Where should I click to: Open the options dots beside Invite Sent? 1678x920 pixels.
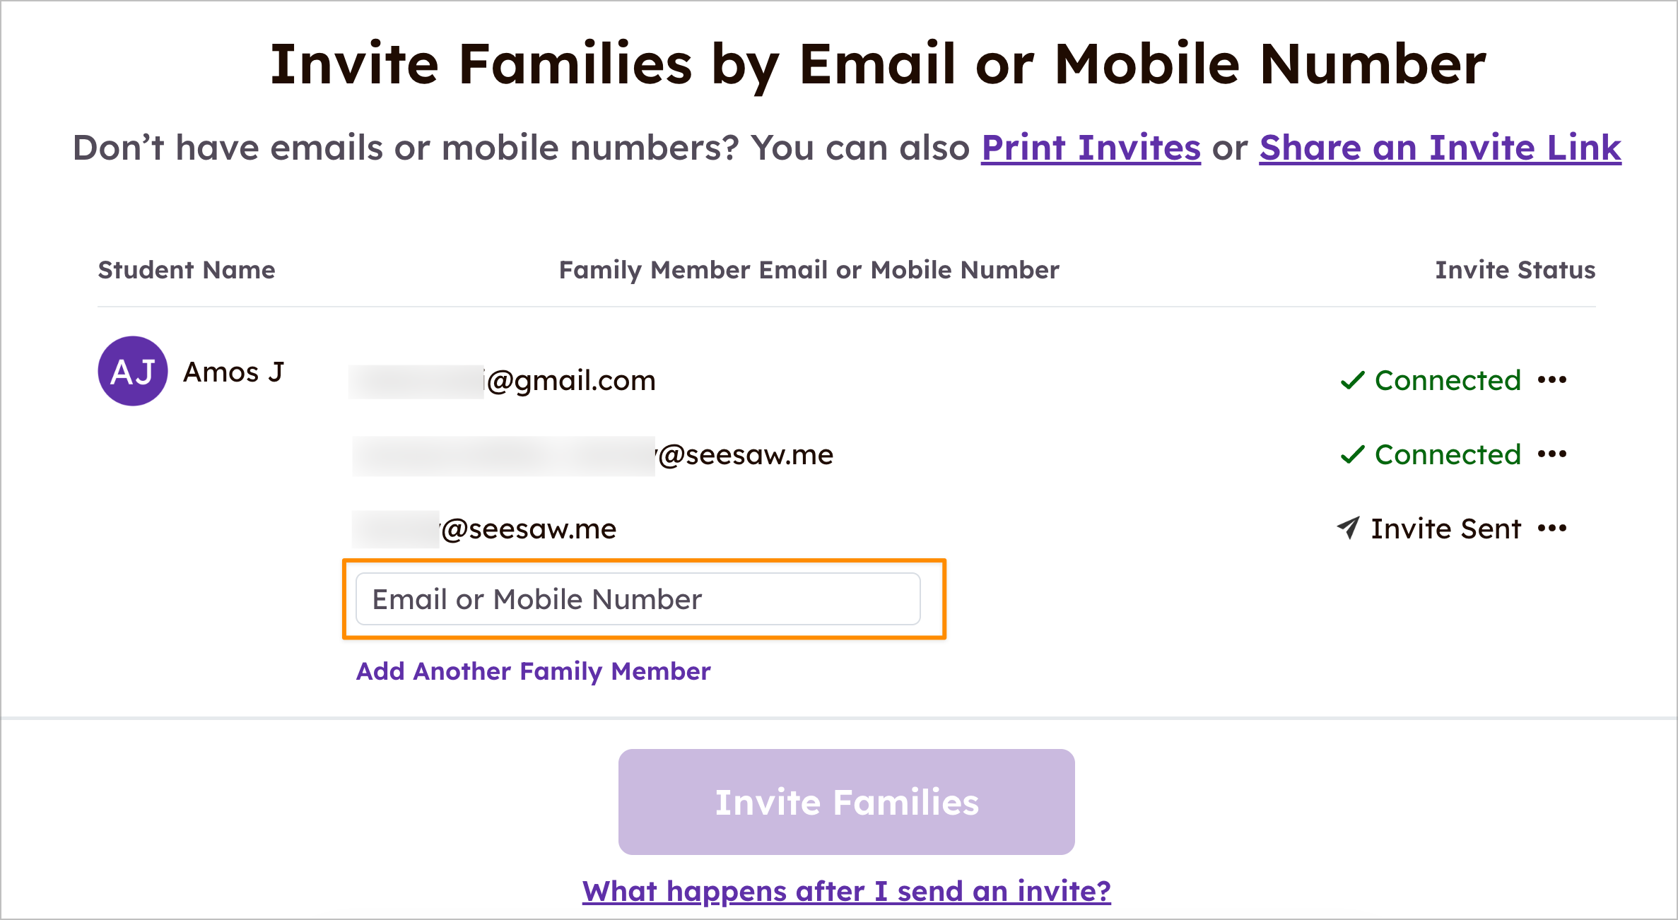pos(1552,529)
